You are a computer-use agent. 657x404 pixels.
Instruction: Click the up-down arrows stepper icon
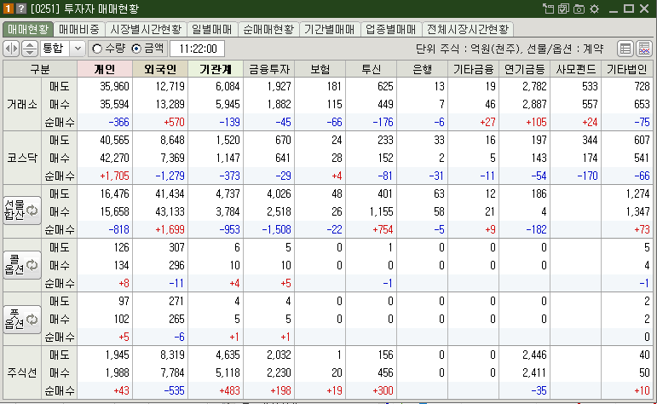click(29, 49)
